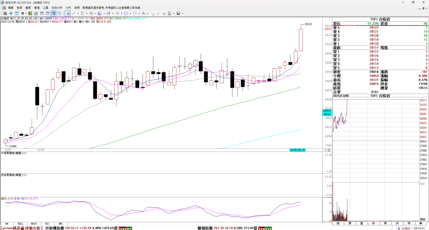Click the BOLL indicator tab

(20, 224)
